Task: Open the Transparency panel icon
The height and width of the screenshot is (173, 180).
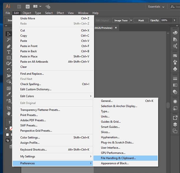Action: click(x=175, y=92)
